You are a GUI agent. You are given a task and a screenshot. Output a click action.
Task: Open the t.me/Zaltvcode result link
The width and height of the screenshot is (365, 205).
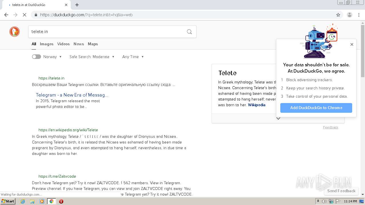(57, 176)
